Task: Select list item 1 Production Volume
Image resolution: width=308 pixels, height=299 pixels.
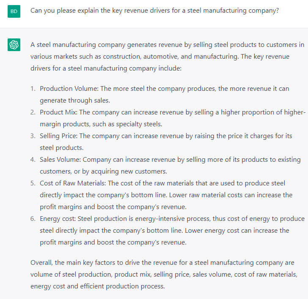Action: click(165, 95)
